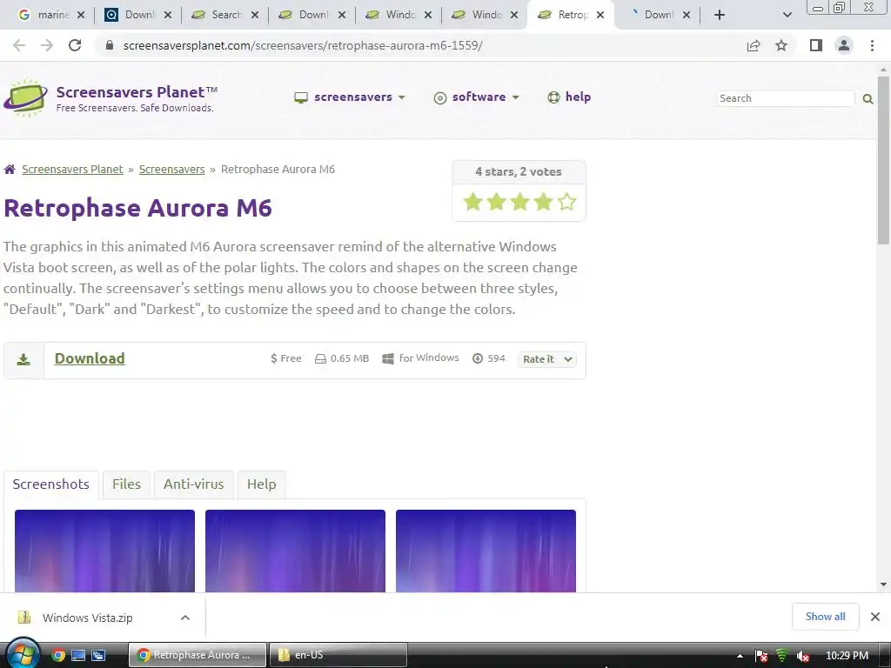This screenshot has height=668, width=891.
Task: Open the Rate it dropdown
Action: point(546,359)
